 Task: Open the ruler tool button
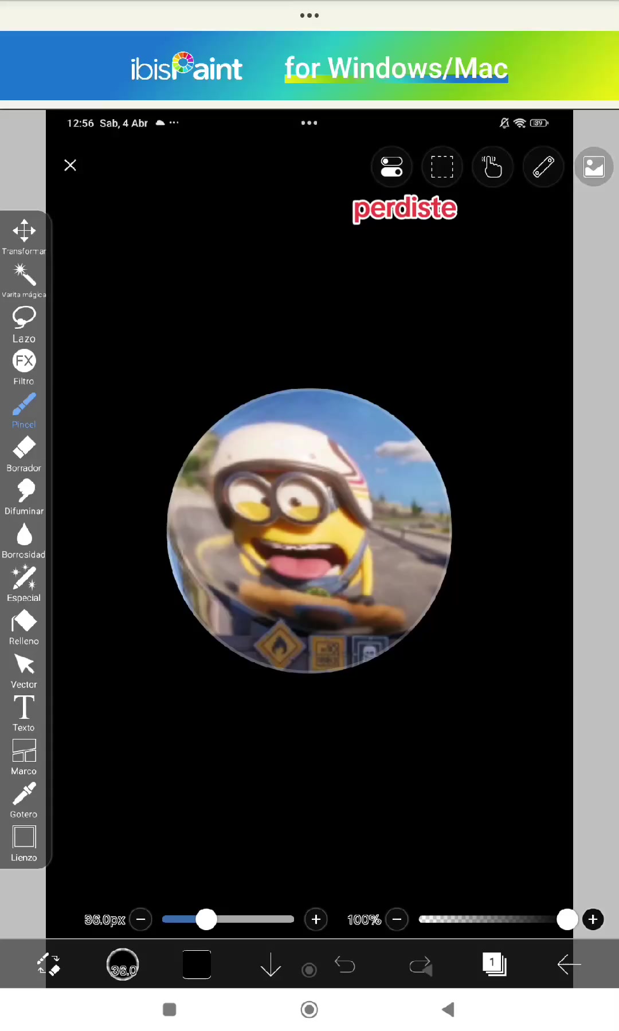(543, 167)
